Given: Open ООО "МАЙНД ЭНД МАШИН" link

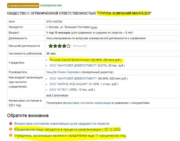Looking at the screenshot, I should coord(69,84).
